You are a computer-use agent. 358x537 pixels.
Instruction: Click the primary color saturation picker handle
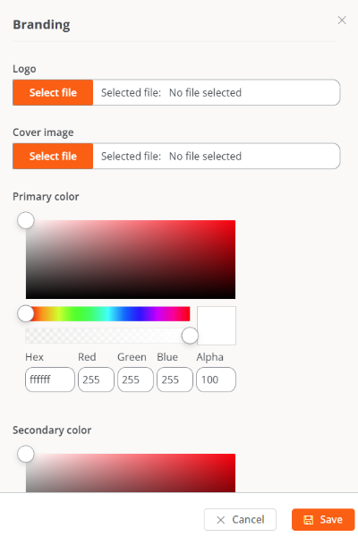tap(26, 220)
